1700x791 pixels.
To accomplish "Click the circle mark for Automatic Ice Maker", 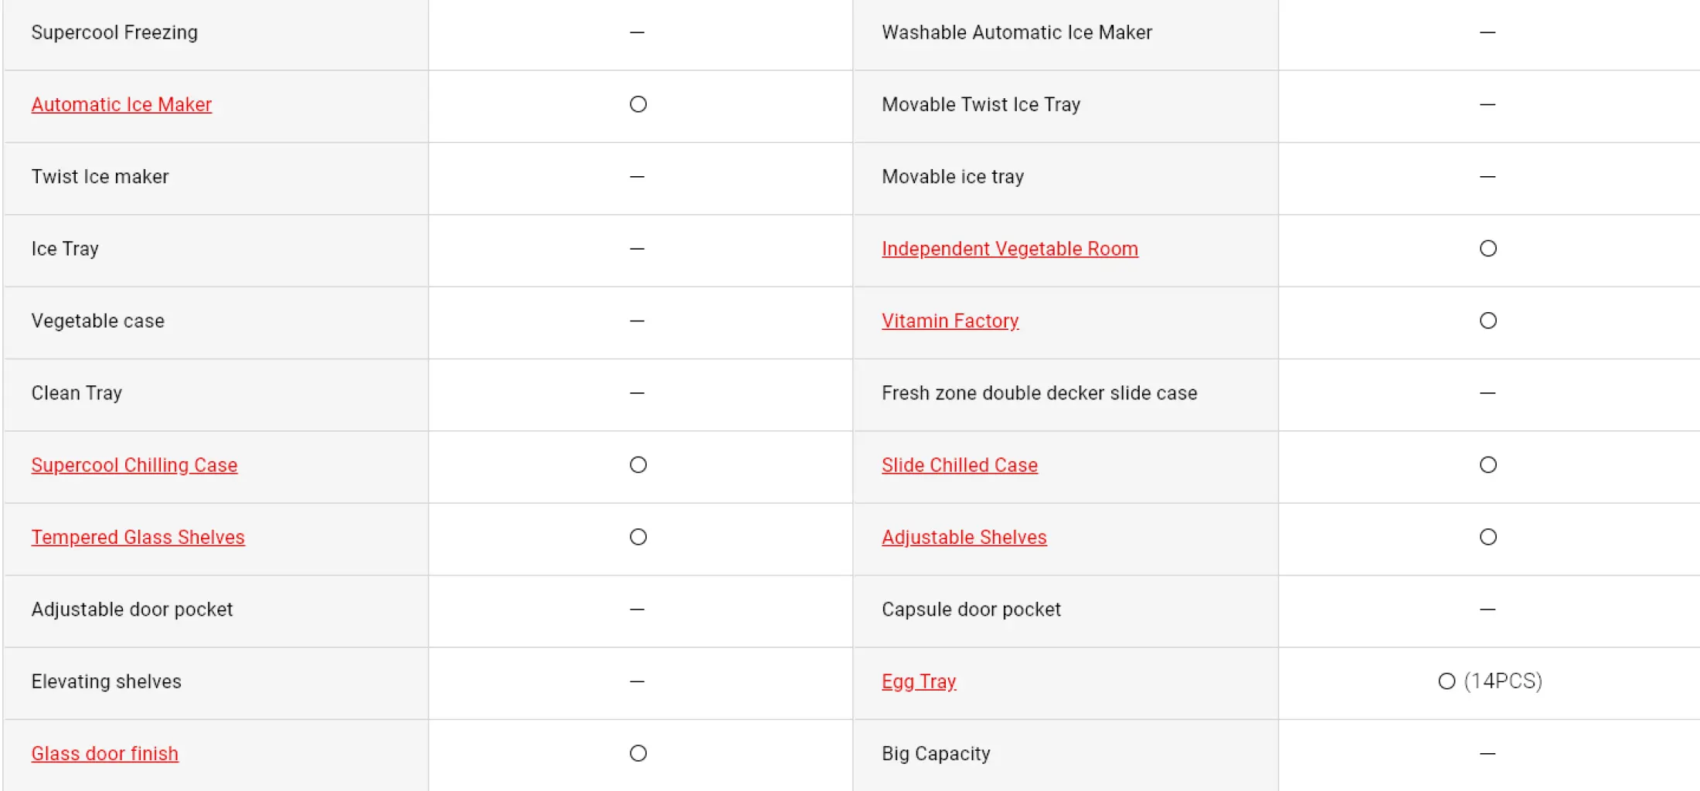I will (637, 104).
